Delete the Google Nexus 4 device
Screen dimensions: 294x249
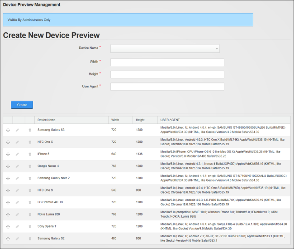coord(30,166)
